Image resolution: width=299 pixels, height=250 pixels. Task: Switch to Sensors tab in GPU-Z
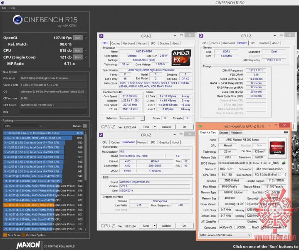223,133
